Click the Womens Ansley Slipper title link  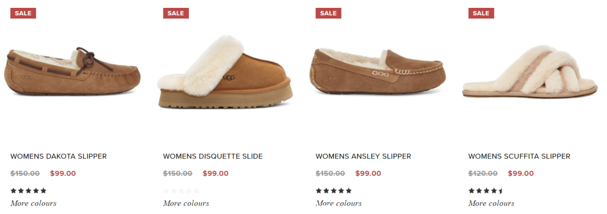[x=364, y=156]
